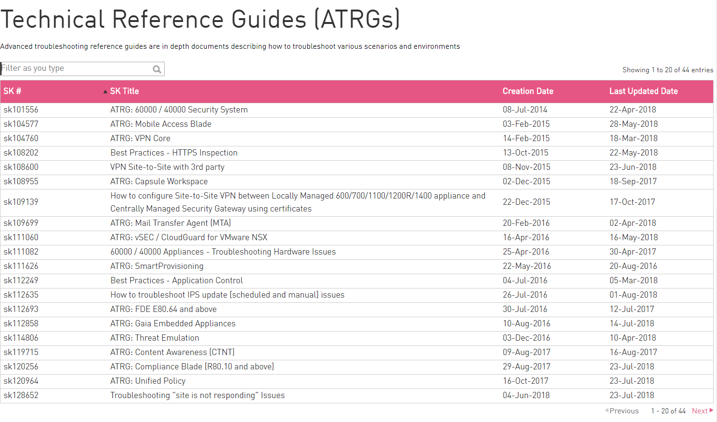
Task: Select sk104577 cell
Action: tap(21, 124)
